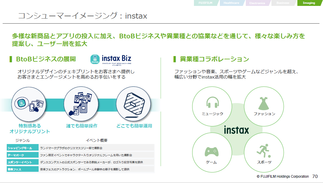Image resolution: width=323 pixels, height=183 pixels.
Task: Click the instax Biz app icon
Action: point(95,59)
